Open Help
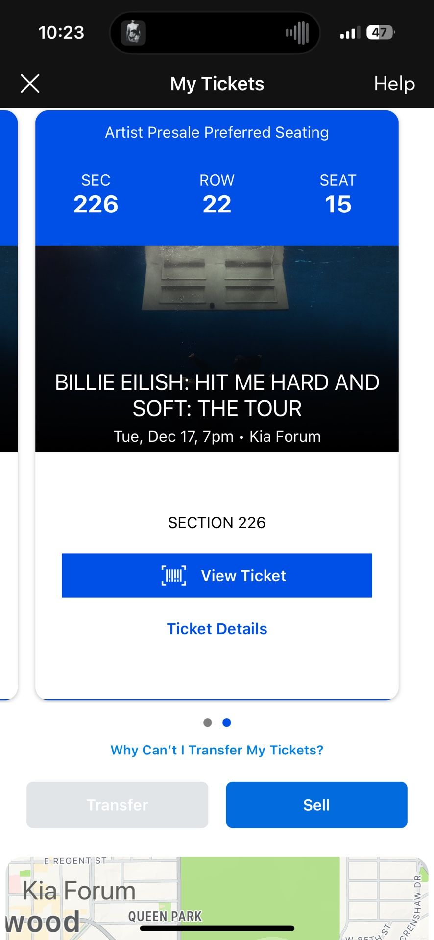The image size is (434, 940). pyautogui.click(x=394, y=84)
